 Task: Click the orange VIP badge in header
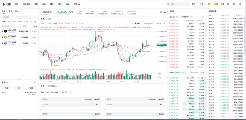point(216,4)
